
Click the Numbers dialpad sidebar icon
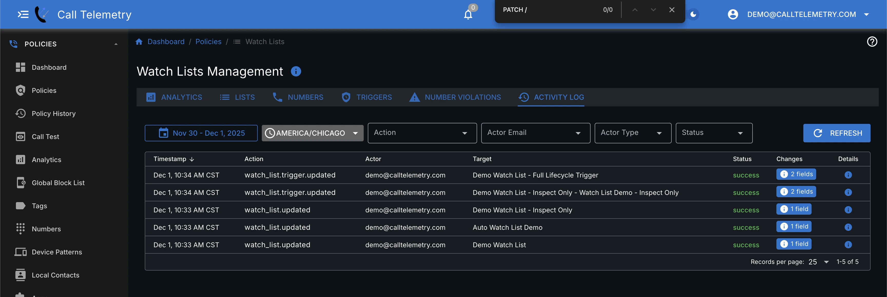pyautogui.click(x=20, y=229)
